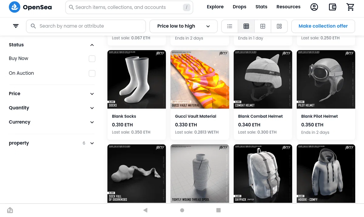Image resolution: width=364 pixels, height=217 pixels.
Task: Check the Buy Now checkbox
Action: tap(92, 59)
